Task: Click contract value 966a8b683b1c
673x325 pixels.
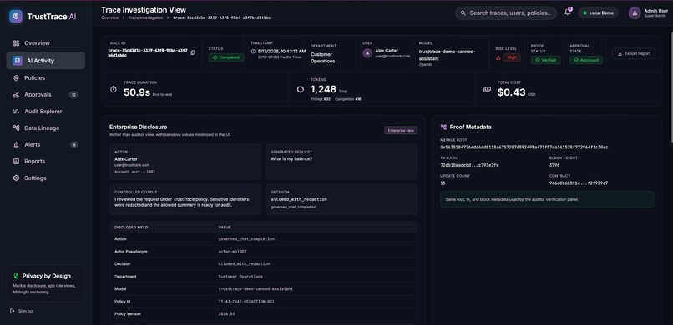Action: click(x=579, y=182)
